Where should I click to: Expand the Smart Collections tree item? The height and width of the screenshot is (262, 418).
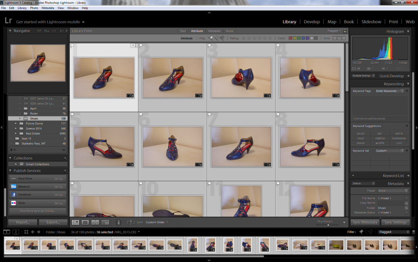point(17,164)
